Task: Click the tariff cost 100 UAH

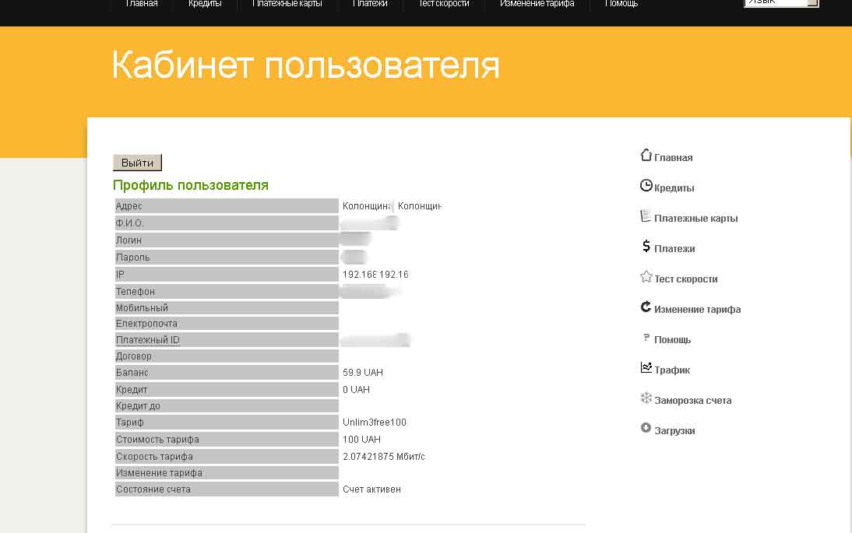Action: click(361, 440)
